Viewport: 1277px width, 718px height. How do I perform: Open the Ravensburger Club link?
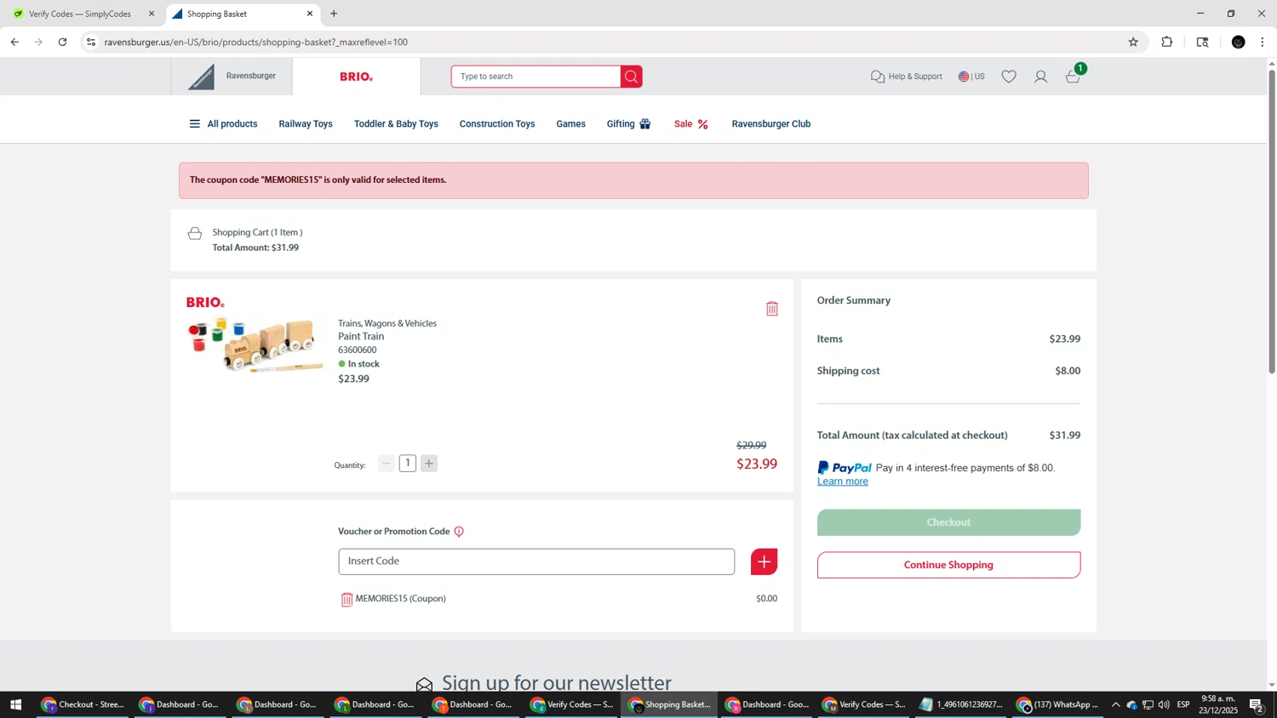771,124
